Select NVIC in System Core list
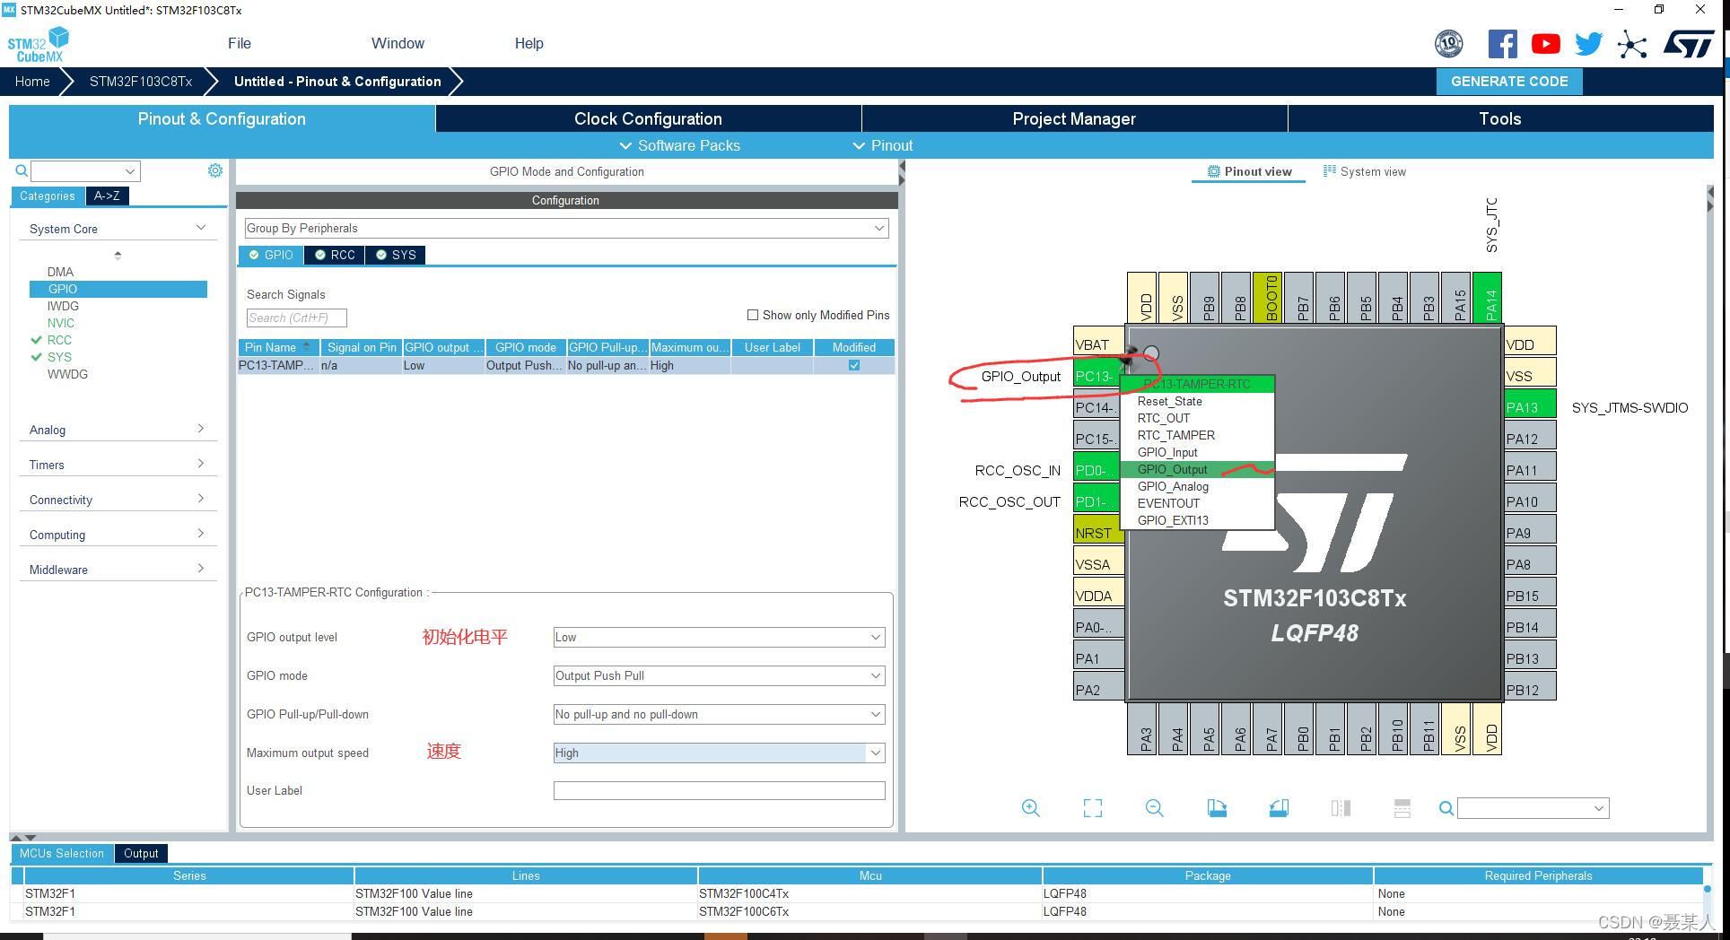Image resolution: width=1730 pixels, height=940 pixels. (x=61, y=323)
